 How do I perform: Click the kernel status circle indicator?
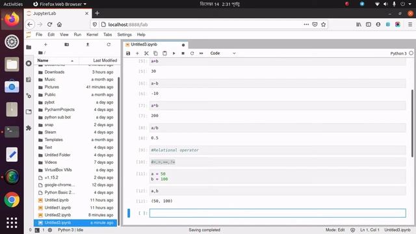(411, 53)
